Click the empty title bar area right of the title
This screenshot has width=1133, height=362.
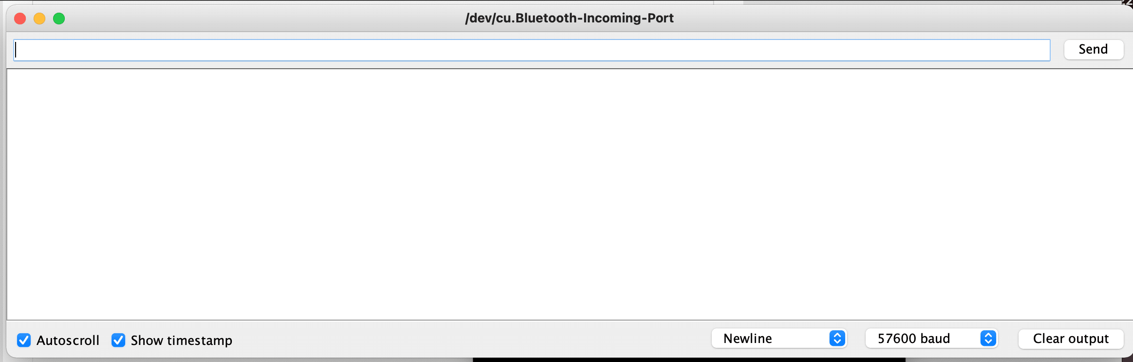pyautogui.click(x=901, y=18)
